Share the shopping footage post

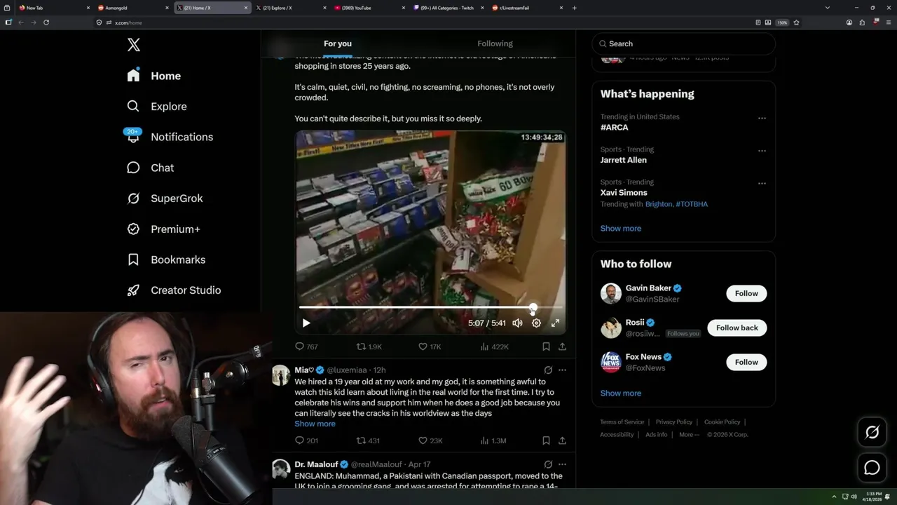pos(562,346)
